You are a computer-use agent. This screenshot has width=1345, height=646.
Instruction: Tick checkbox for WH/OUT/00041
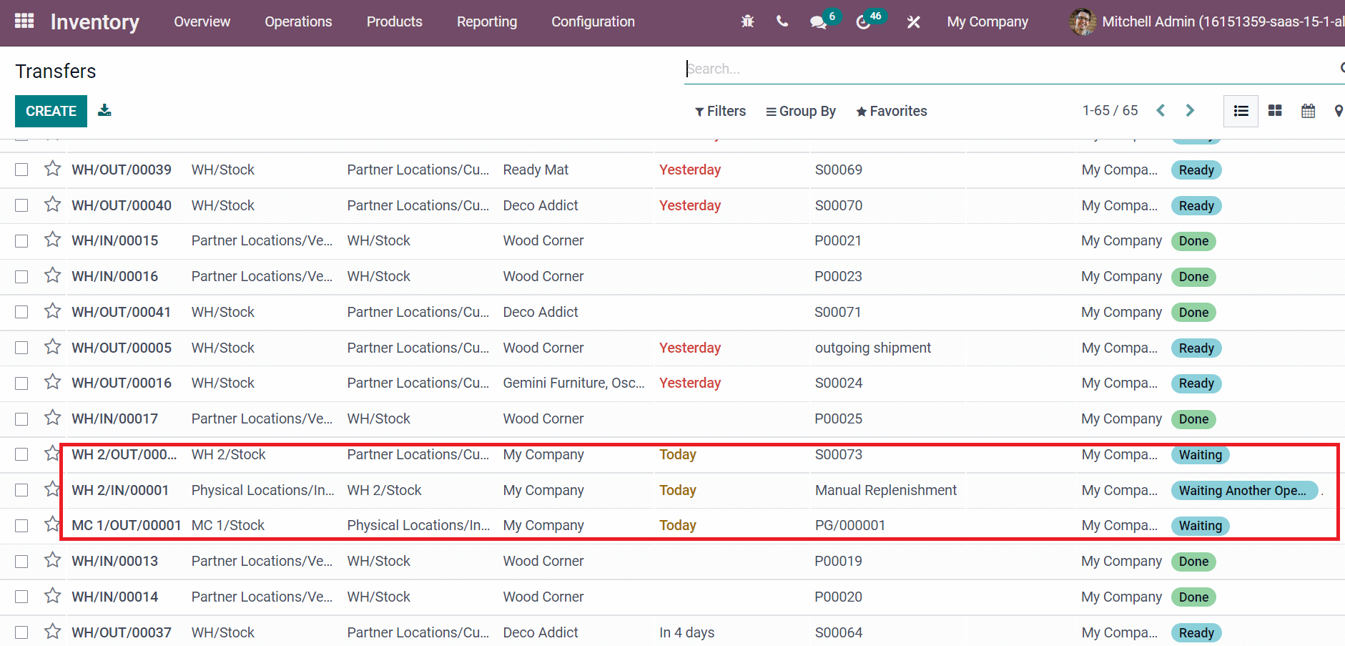tap(21, 312)
